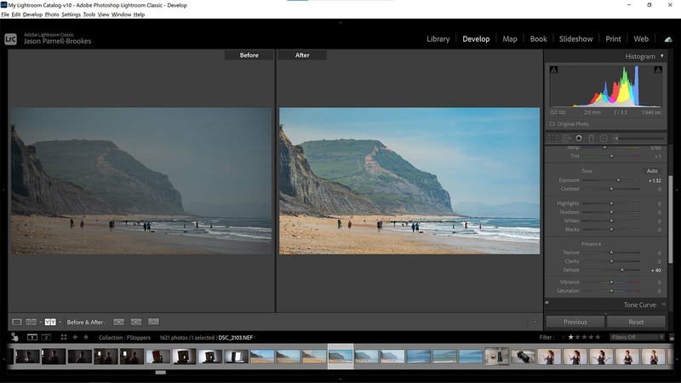The height and width of the screenshot is (383, 681).
Task: Click the Dehaze slider handle
Action: click(x=622, y=270)
